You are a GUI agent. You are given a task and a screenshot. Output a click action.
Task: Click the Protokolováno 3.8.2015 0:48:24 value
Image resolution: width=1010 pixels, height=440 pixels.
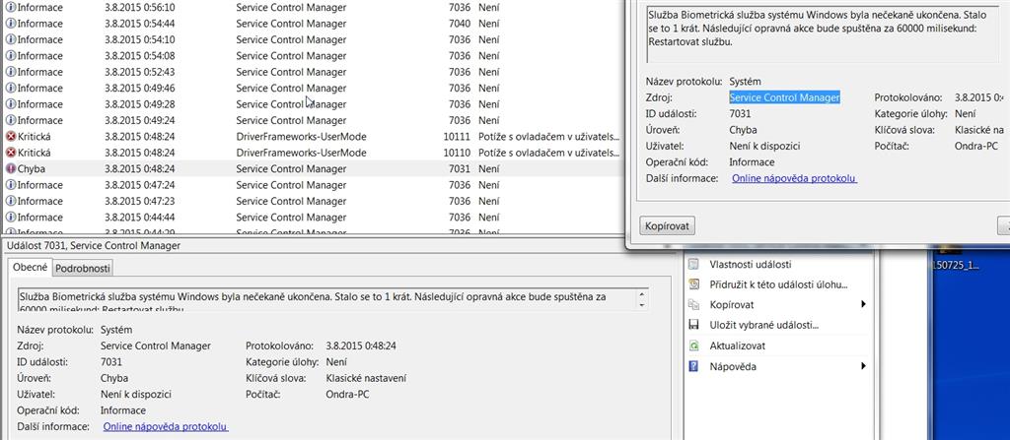[361, 346]
